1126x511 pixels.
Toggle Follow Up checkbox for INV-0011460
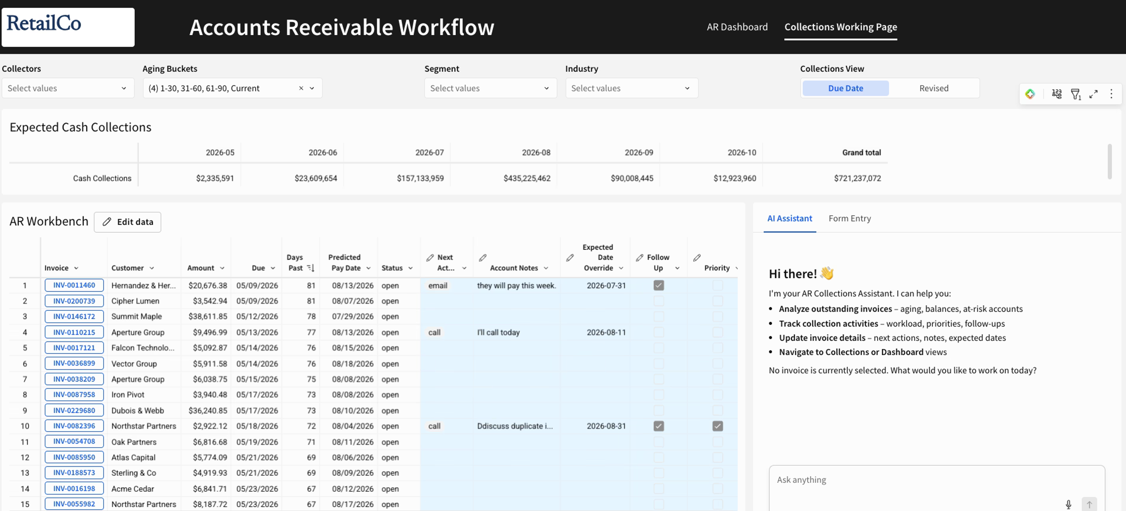[x=658, y=285]
